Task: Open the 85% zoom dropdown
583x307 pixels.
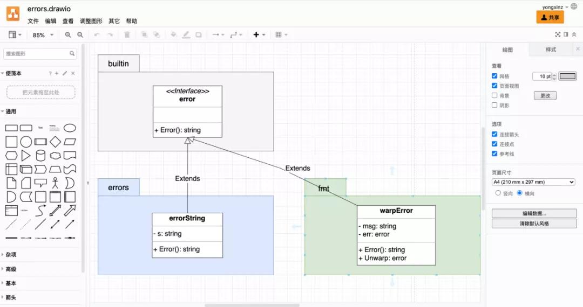Action: [x=43, y=35]
